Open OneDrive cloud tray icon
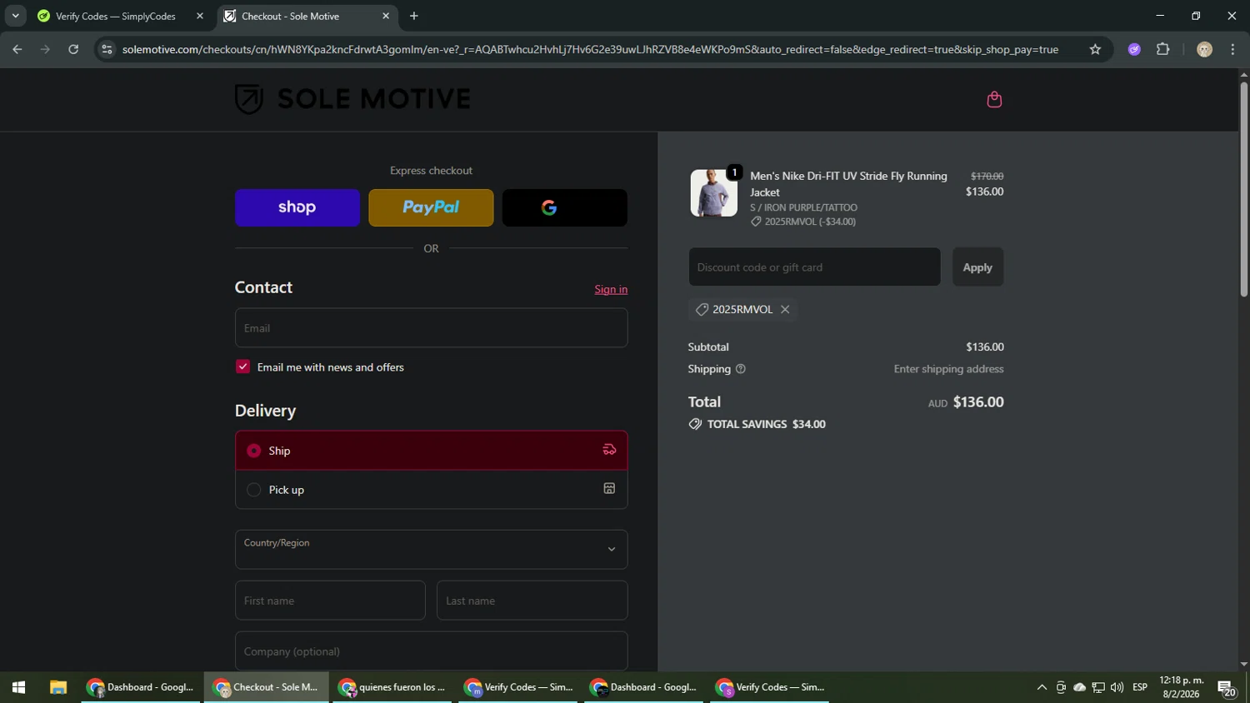 click(1079, 687)
